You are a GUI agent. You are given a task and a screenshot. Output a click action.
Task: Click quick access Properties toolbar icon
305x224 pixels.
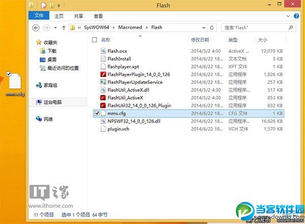pyautogui.click(x=44, y=6)
